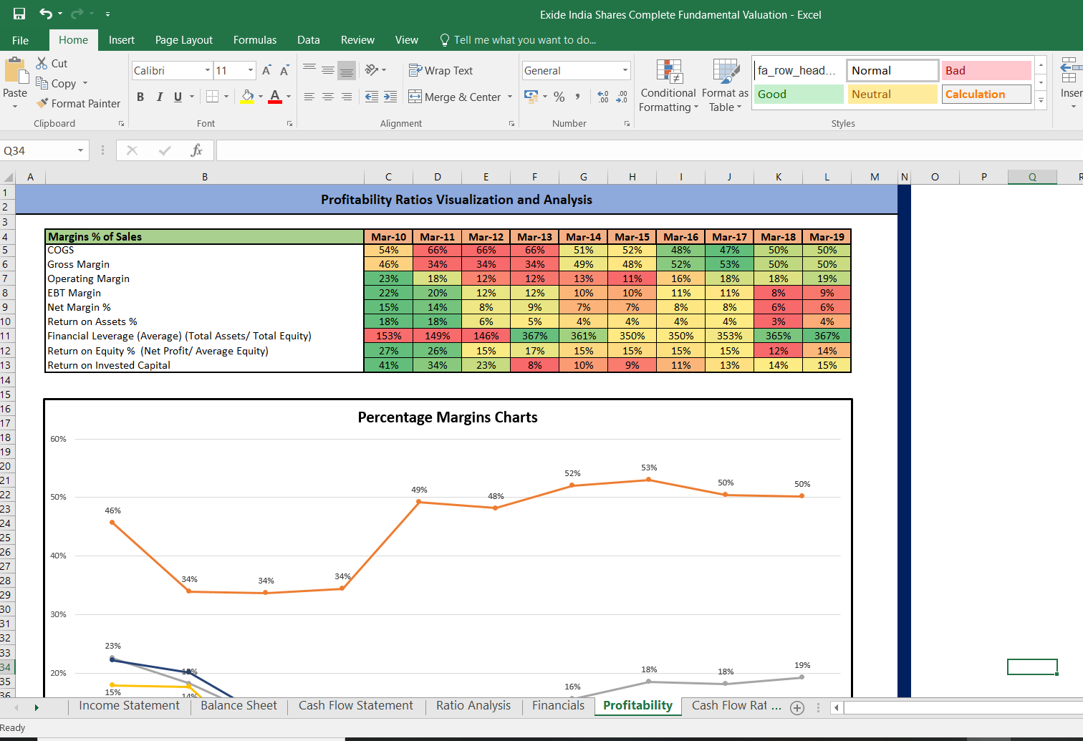Go to Ratio Analysis sheet
The image size is (1083, 741).
point(473,706)
